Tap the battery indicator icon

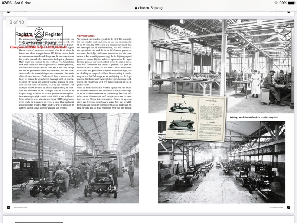tap(291, 3)
